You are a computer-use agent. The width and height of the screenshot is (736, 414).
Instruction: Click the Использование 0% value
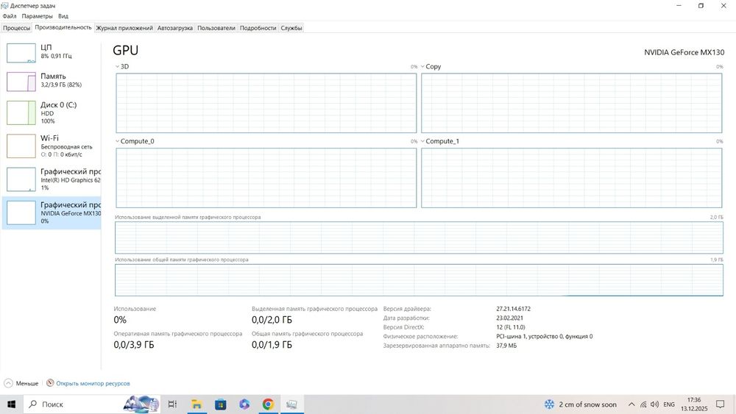pos(120,320)
